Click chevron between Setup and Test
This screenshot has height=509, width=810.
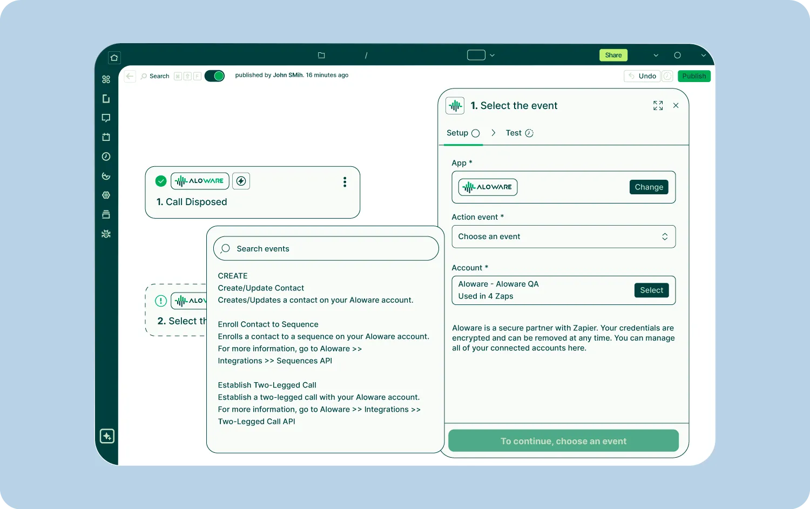[494, 133]
